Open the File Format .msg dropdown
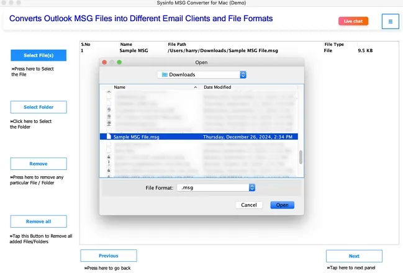The width and height of the screenshot is (403, 273). pos(216,187)
